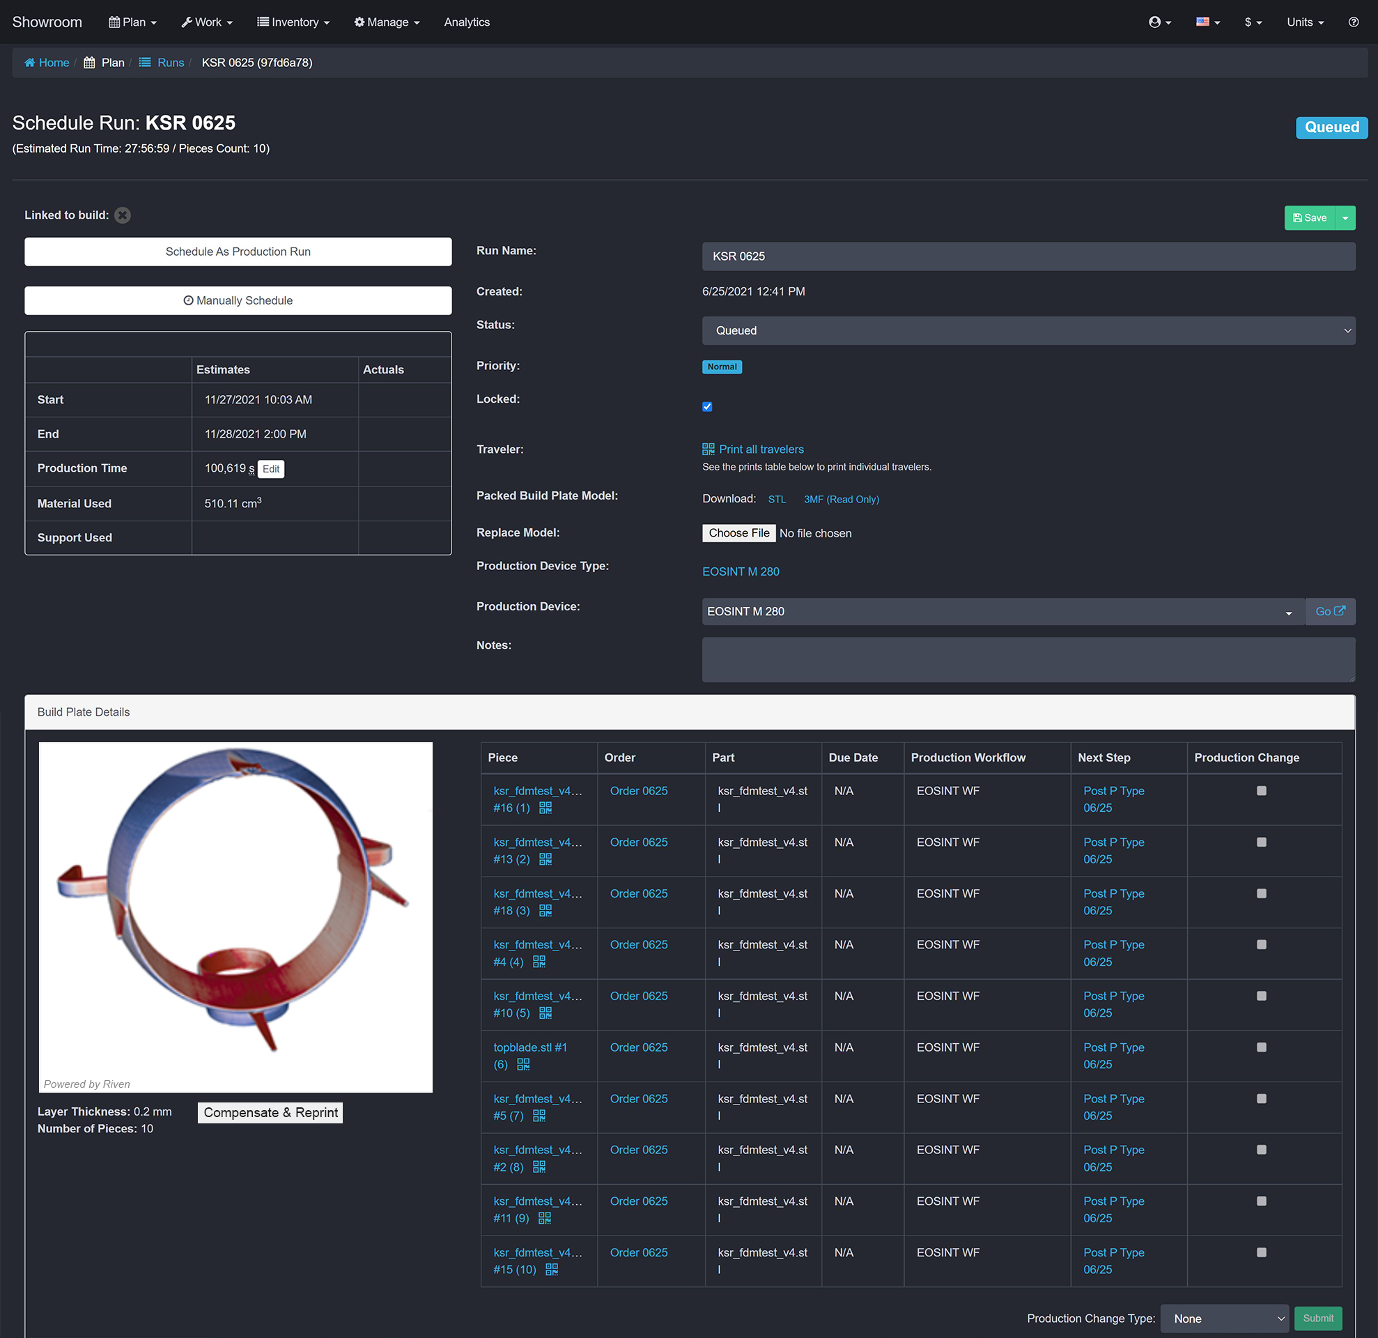Viewport: 1378px width, 1338px height.
Task: Download the 3MF (Read Only) file
Action: click(841, 499)
